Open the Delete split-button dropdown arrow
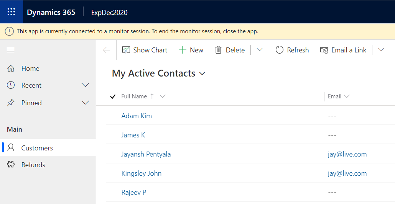This screenshot has width=395, height=204. (x=260, y=50)
